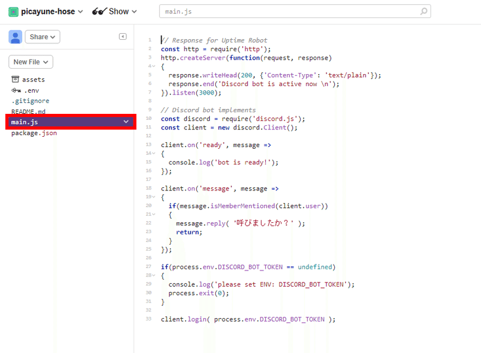
Task: Open the assets folder
Action: [34, 80]
